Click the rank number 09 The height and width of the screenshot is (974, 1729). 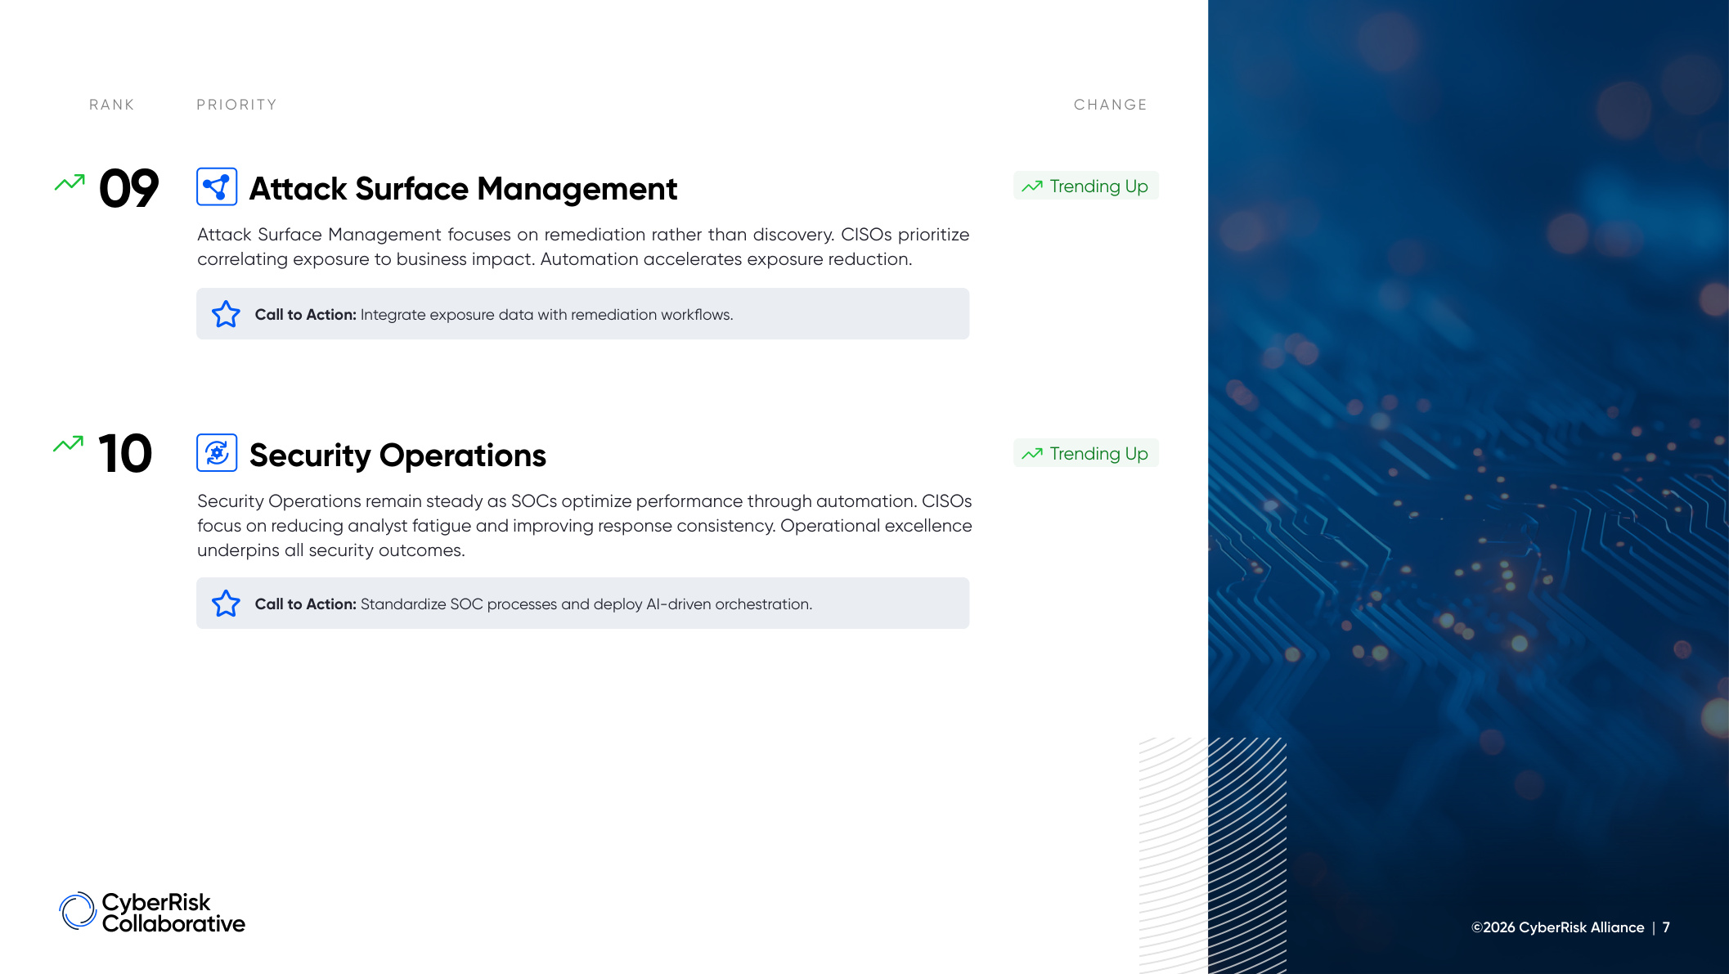coord(128,188)
